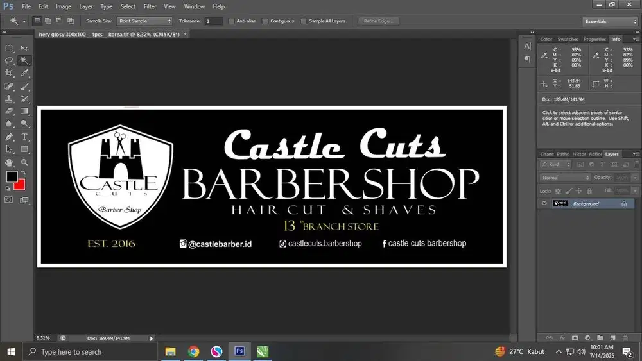
Task: Open the Opacity dropdown arrow
Action: pyautogui.click(x=635, y=178)
